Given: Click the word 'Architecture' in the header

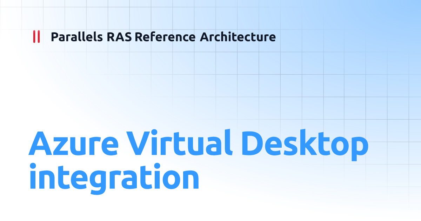Looking at the screenshot, I should (x=238, y=37).
